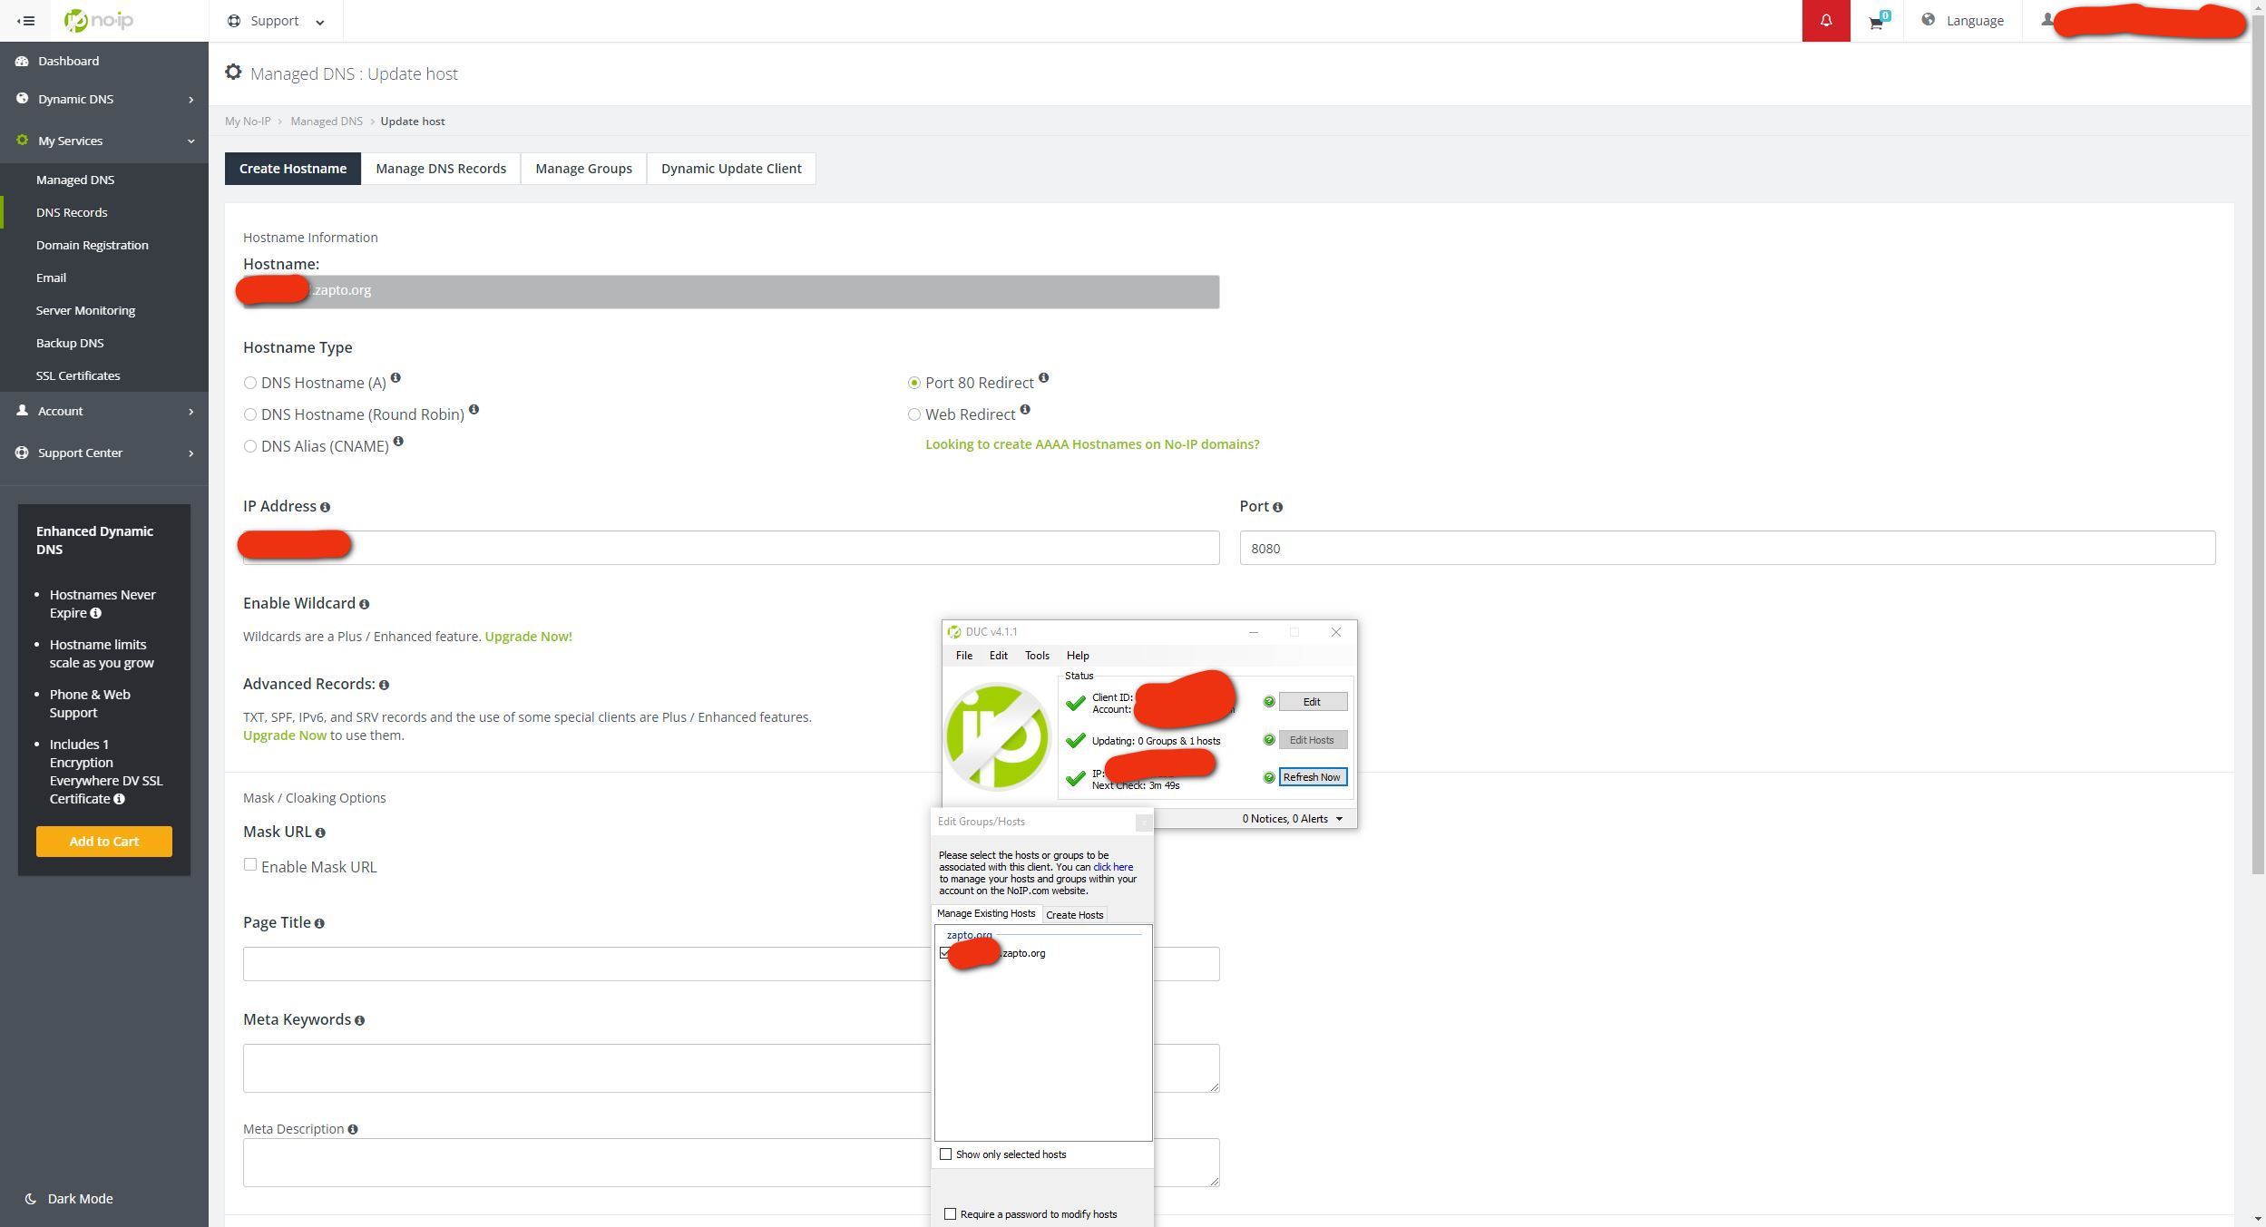Click info icon beside Enable Wildcard

[x=364, y=604]
